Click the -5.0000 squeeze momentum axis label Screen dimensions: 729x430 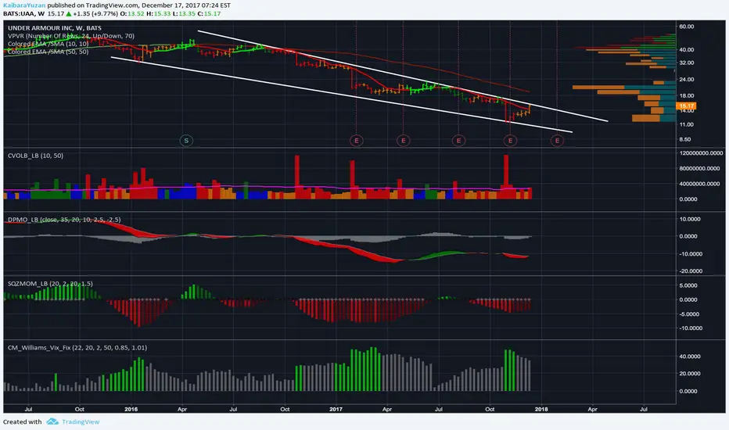click(688, 314)
